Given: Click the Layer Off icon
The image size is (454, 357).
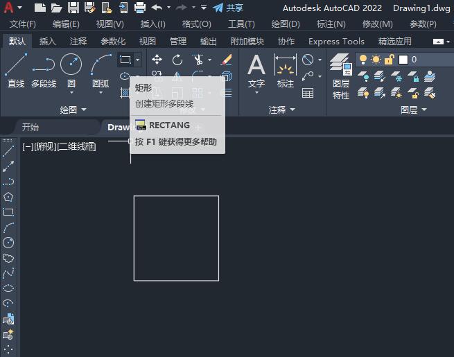Looking at the screenshot, I should (363, 77).
